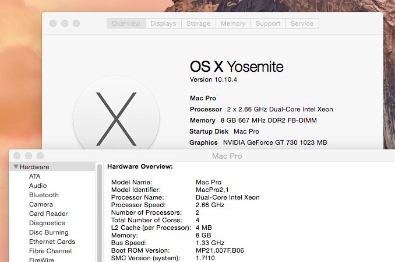Click Model Identifier value MacPro2,1
This screenshot has width=395, height=262.
pyautogui.click(x=212, y=190)
